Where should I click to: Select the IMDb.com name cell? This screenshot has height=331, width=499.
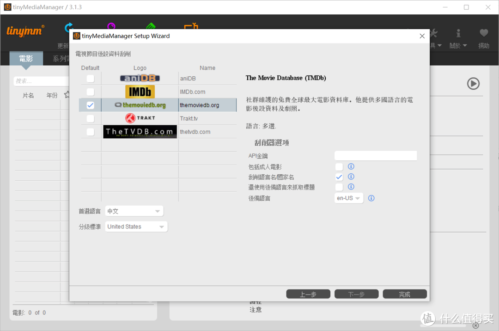point(207,92)
